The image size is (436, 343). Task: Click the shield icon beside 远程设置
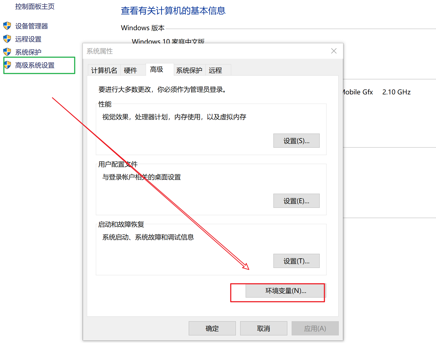[x=7, y=39]
